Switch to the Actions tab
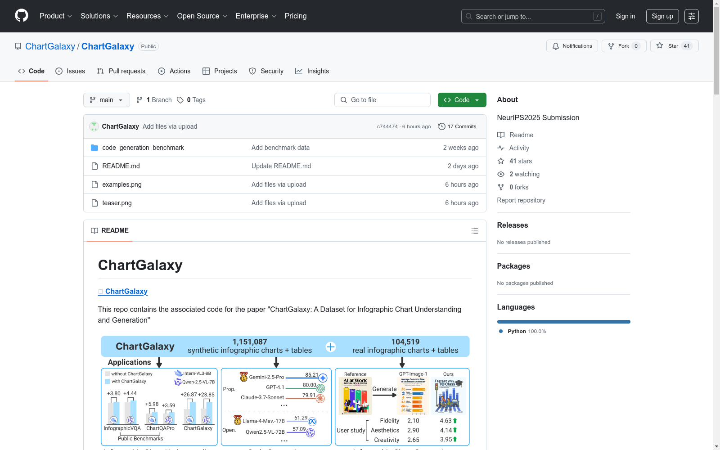The height and width of the screenshot is (450, 720). pos(174,71)
